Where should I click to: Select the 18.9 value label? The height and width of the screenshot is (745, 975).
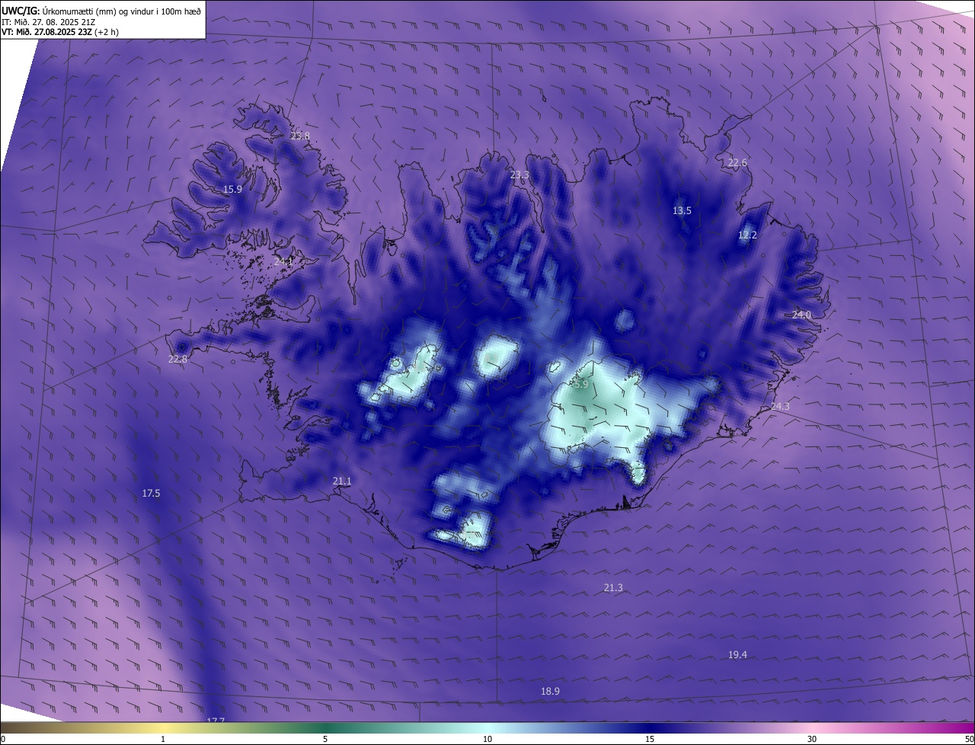tap(550, 692)
